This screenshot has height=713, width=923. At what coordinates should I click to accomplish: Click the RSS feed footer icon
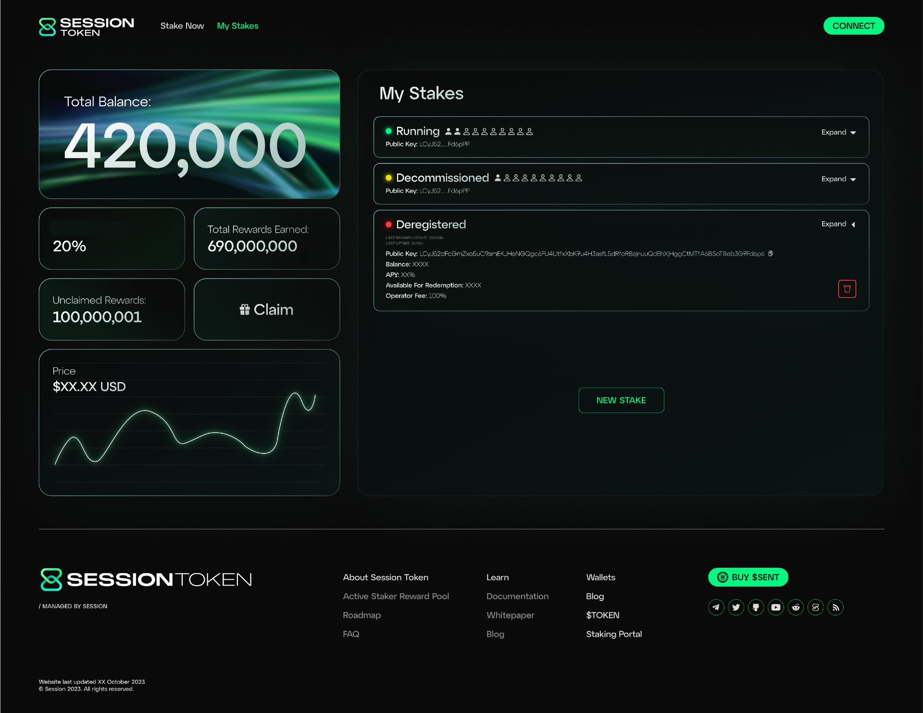836,607
